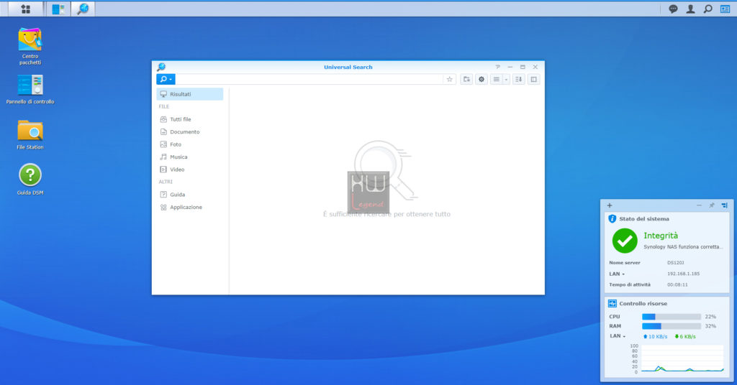Image resolution: width=737 pixels, height=385 pixels.
Task: Click the 10 KB/s upload rate
Action: (x=655, y=336)
